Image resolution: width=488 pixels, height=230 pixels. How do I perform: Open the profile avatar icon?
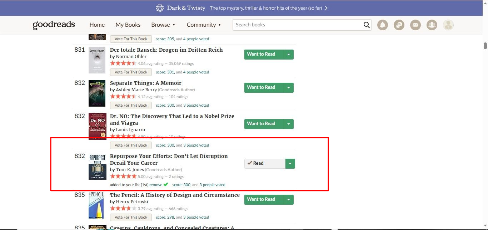pos(448,25)
